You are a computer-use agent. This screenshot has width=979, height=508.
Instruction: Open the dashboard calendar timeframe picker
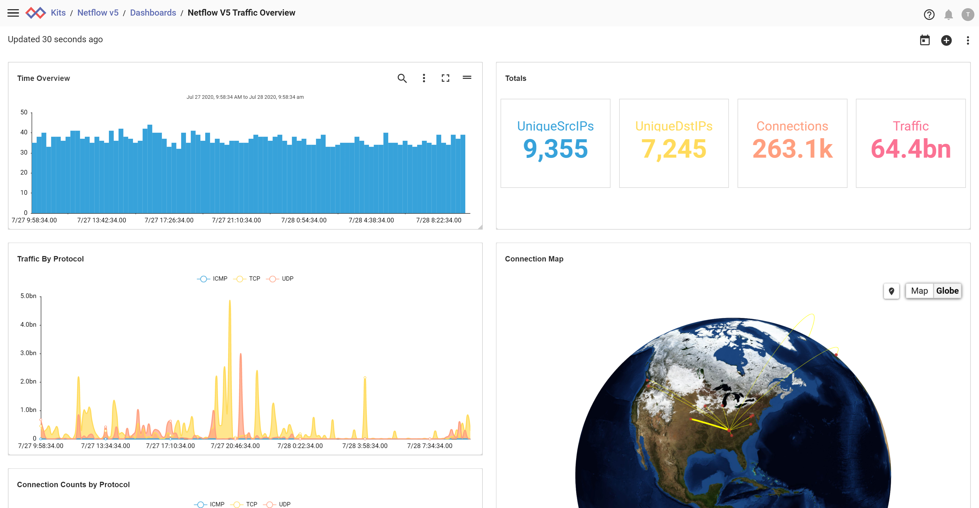point(925,40)
